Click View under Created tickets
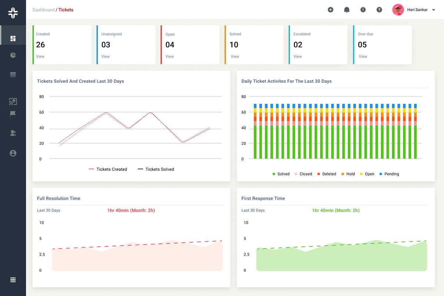Image resolution: width=444 pixels, height=296 pixels. [40, 57]
